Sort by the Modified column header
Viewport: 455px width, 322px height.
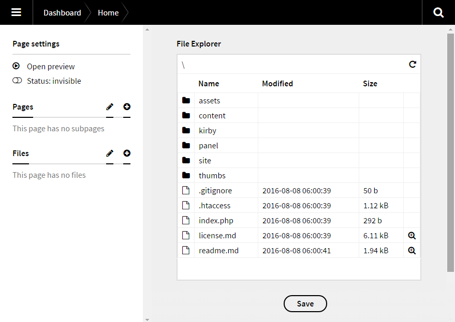tap(277, 84)
